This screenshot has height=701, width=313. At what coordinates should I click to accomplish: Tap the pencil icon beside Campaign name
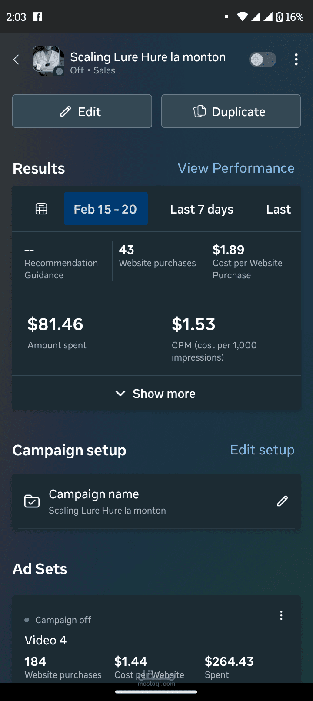282,501
